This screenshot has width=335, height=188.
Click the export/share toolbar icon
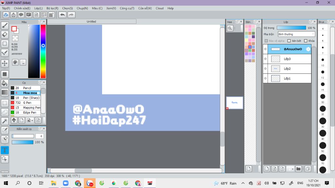tap(13, 15)
